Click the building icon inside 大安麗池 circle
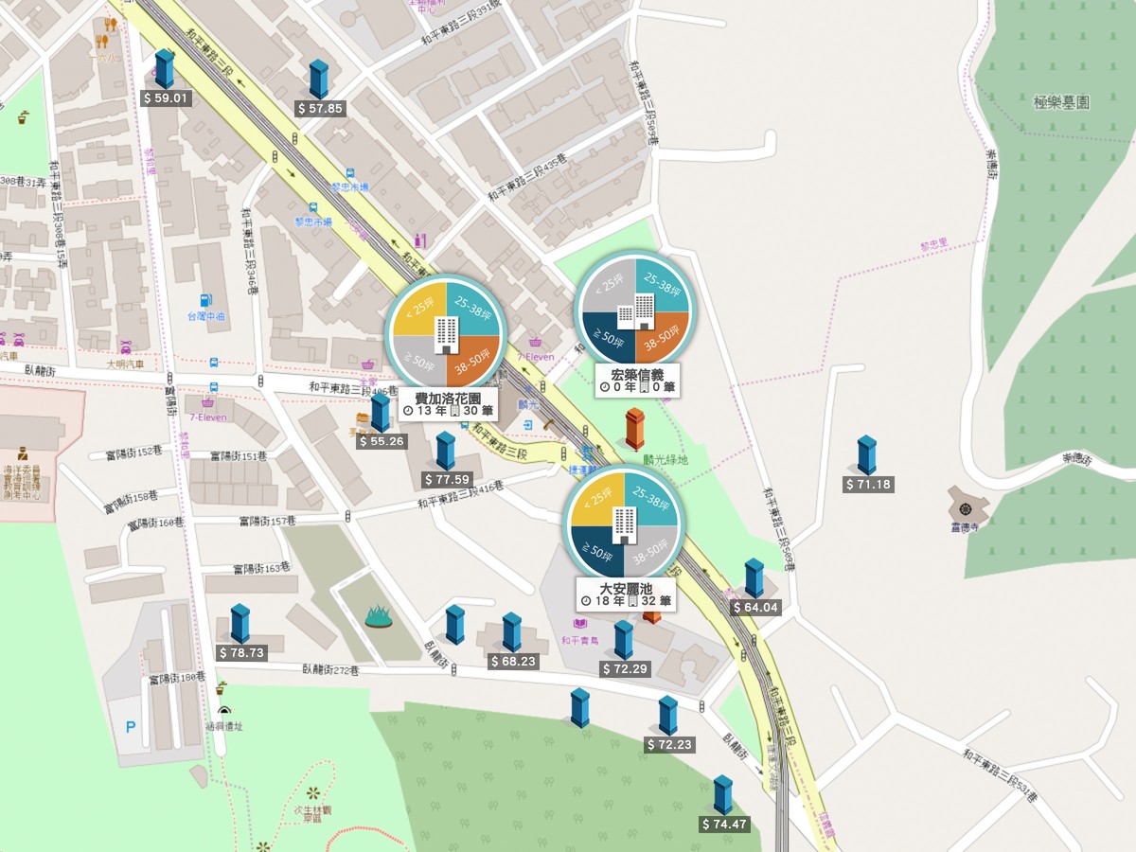 pos(624,524)
